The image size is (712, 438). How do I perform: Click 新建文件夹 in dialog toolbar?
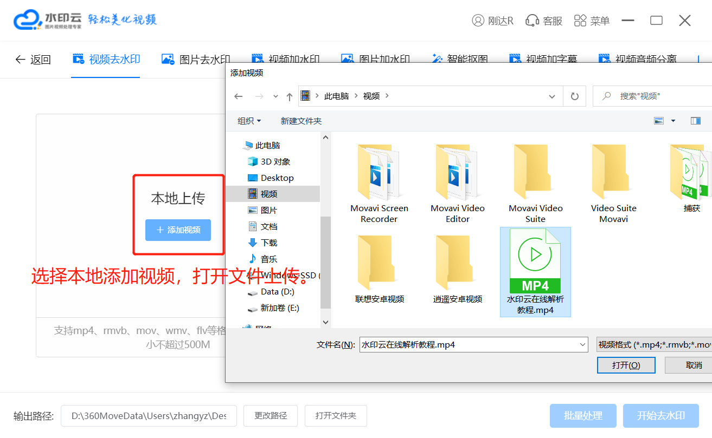click(x=301, y=121)
